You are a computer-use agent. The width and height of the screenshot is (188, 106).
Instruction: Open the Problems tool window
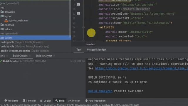11,101
